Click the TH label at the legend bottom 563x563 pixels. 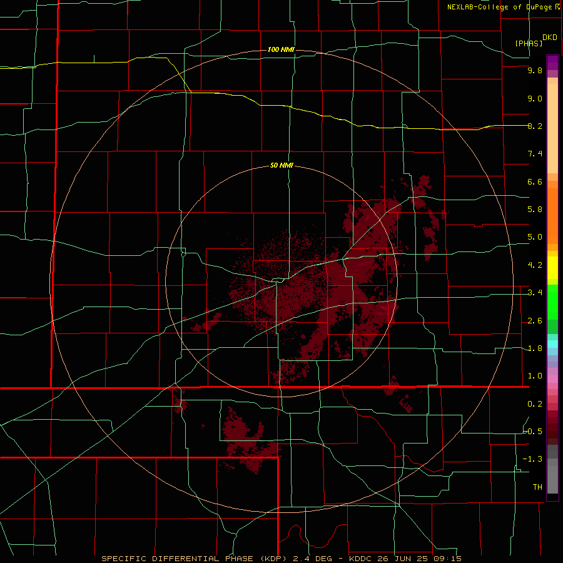point(537,487)
